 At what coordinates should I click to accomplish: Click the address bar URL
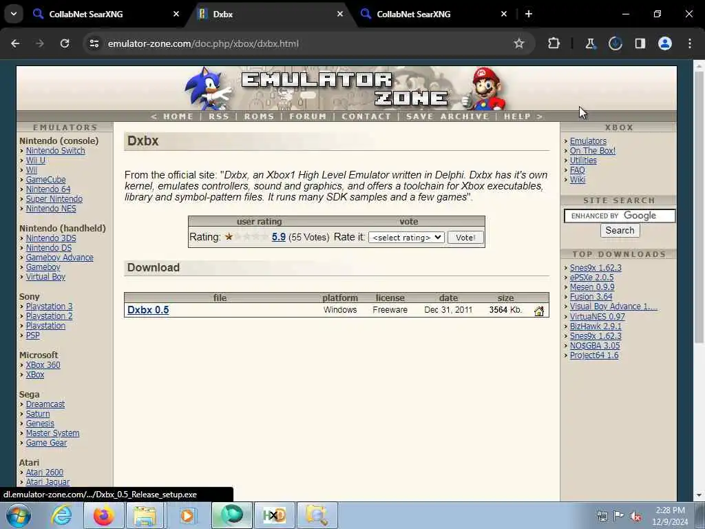(203, 43)
